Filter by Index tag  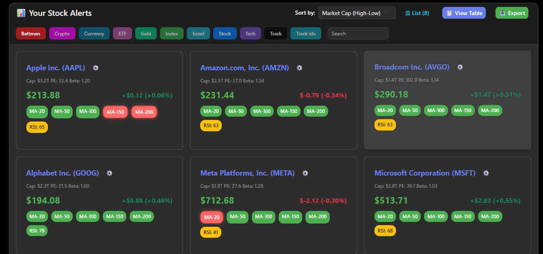(172, 34)
